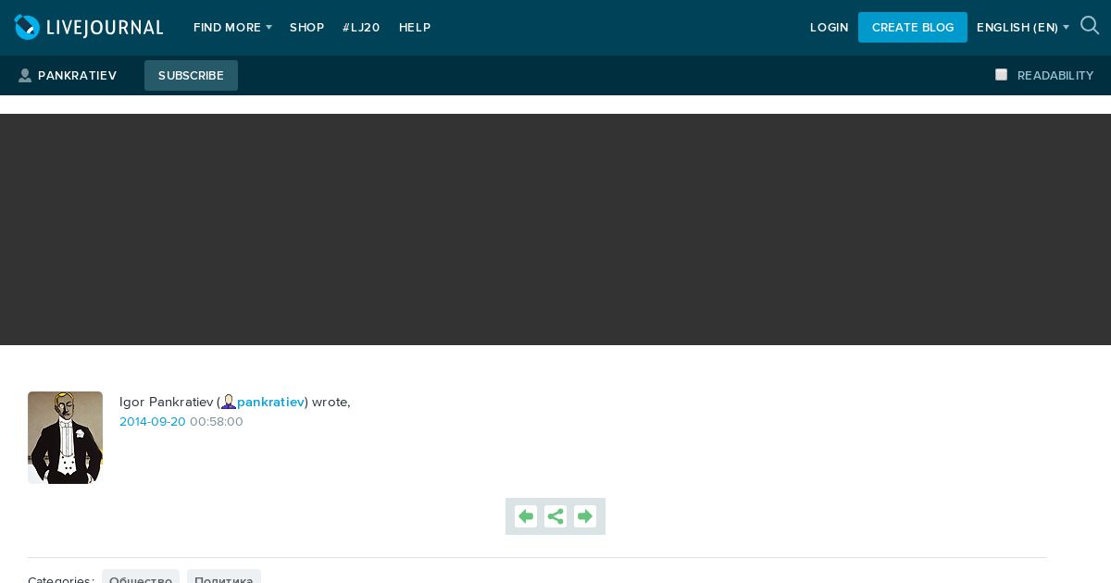1111x583 pixels.
Task: Select the Общество category tag
Action: 141,577
